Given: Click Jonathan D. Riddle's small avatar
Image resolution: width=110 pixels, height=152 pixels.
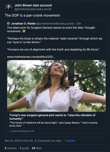Looking at the screenshot, I should coord(8,23).
